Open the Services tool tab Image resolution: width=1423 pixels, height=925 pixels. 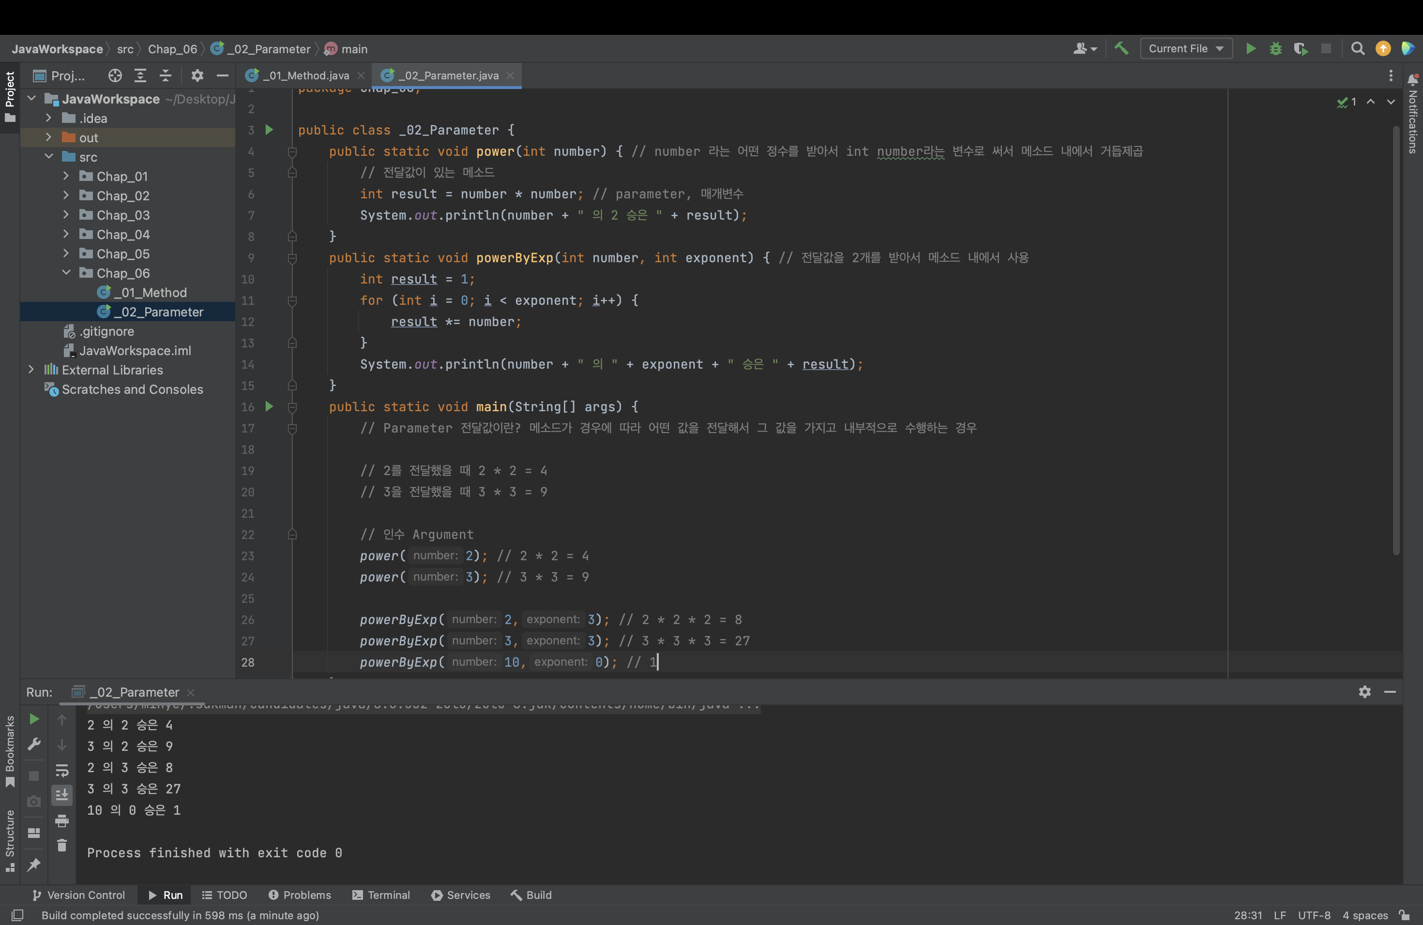[x=461, y=895]
